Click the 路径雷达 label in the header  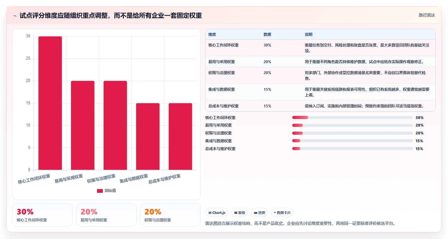(x=427, y=15)
